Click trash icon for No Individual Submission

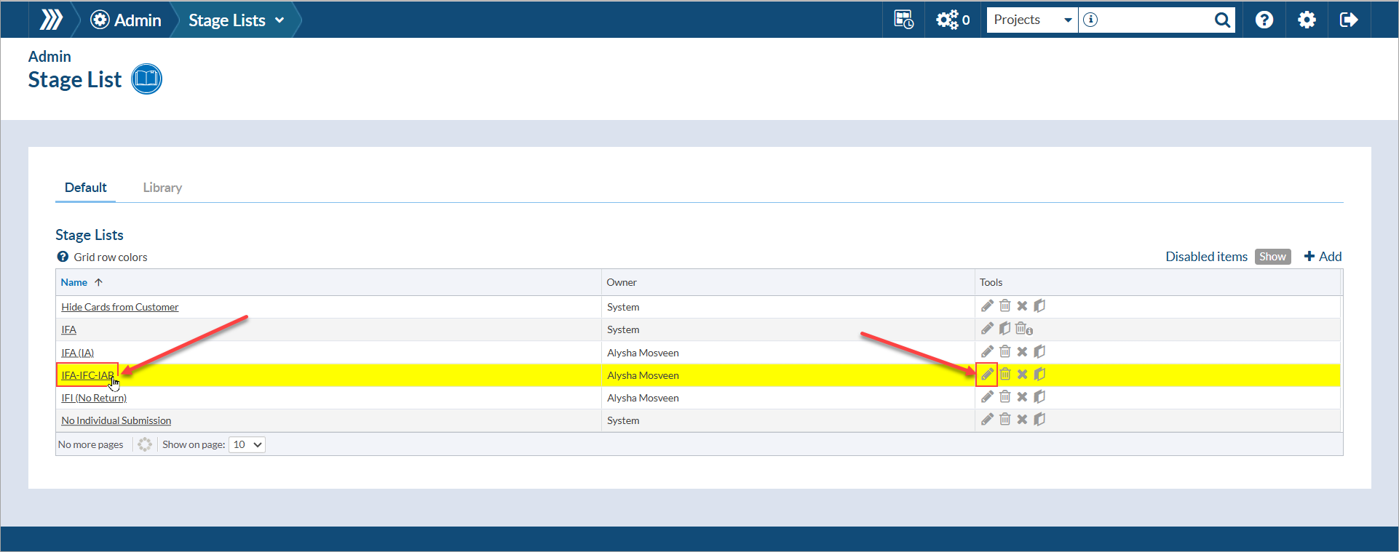pyautogui.click(x=1005, y=420)
